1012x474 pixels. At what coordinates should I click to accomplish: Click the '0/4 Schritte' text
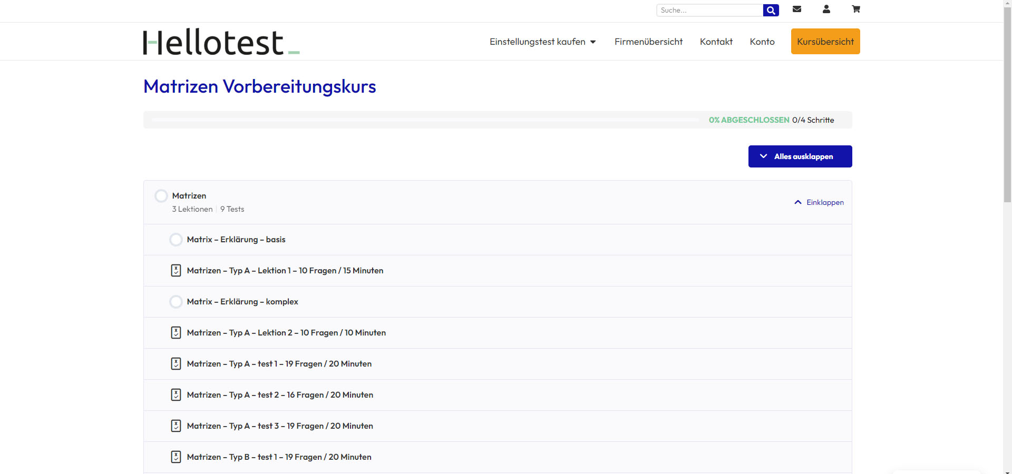pos(813,120)
